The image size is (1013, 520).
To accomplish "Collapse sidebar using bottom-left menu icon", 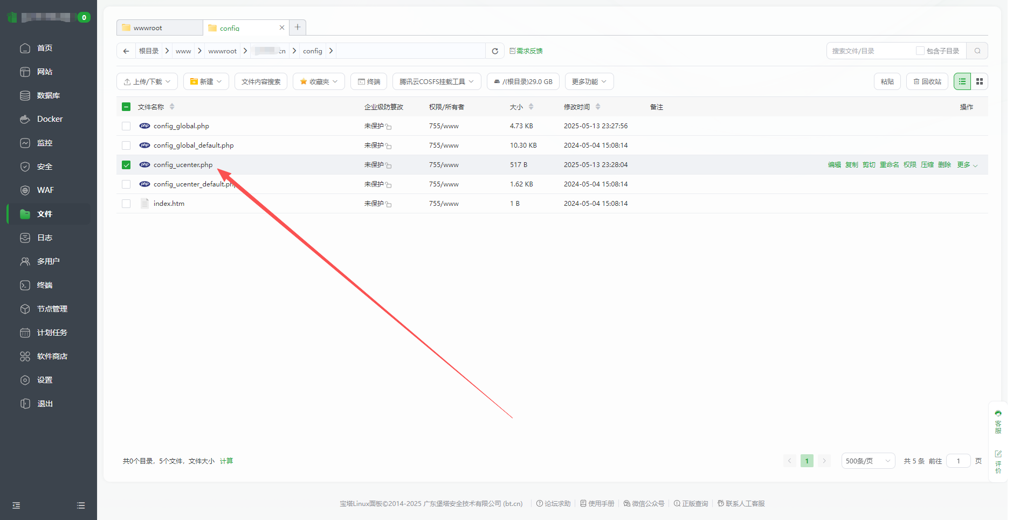I will (x=16, y=505).
